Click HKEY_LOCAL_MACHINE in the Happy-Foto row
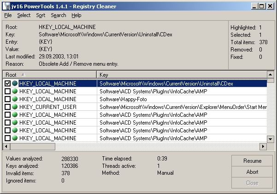 [x=48, y=99]
